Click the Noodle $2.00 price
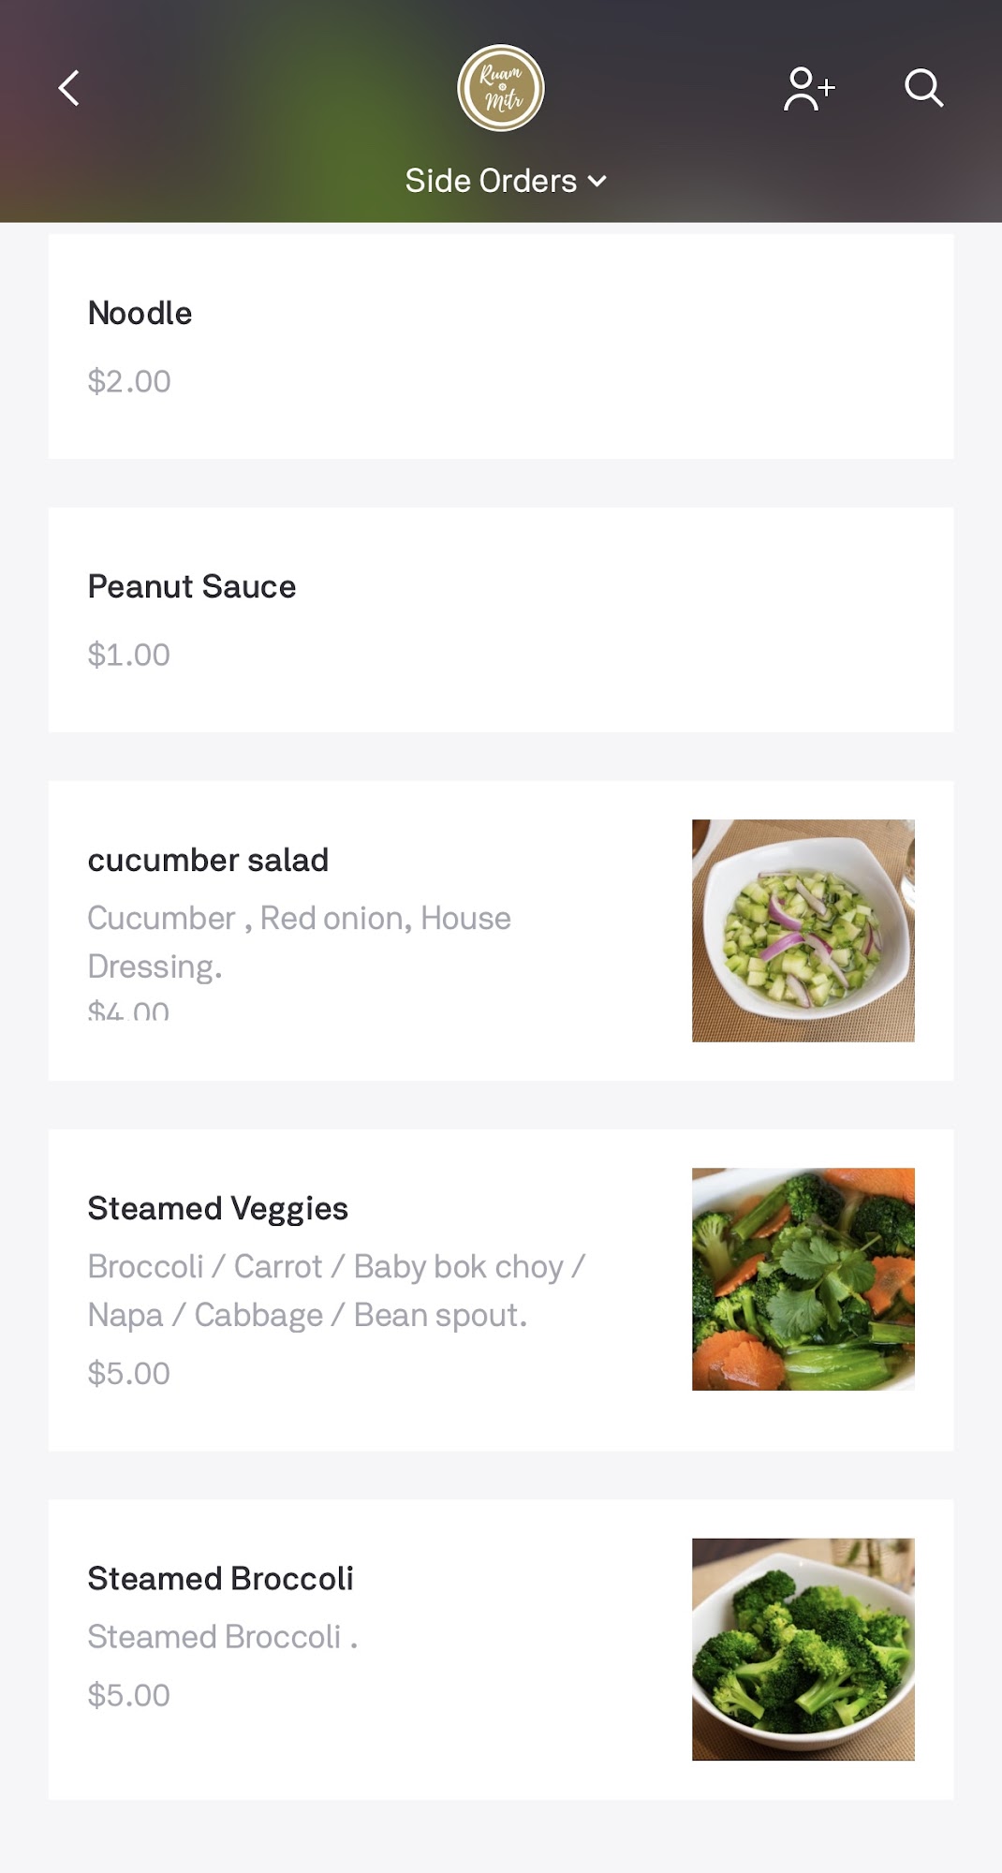This screenshot has width=1002, height=1873. [129, 381]
